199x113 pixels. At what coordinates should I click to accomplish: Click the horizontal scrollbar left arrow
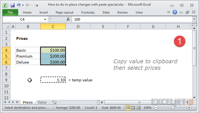(102, 102)
